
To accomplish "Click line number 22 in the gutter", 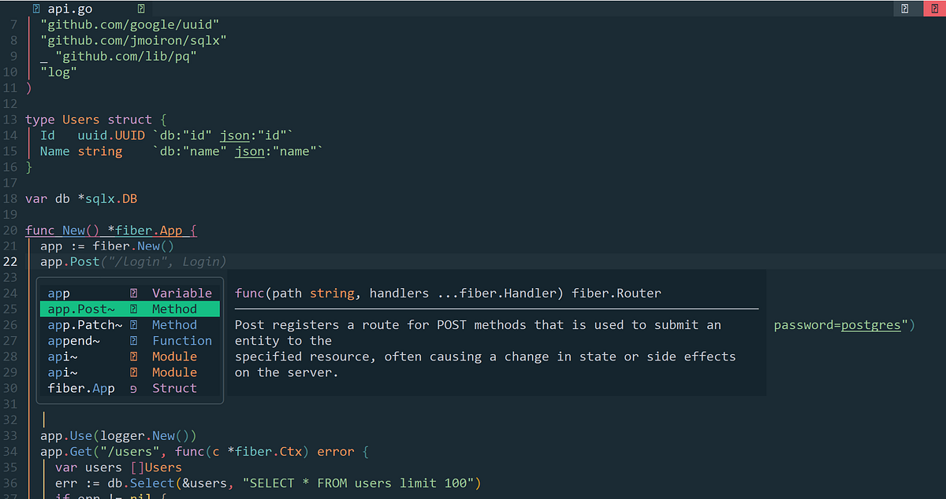I will click(x=11, y=261).
